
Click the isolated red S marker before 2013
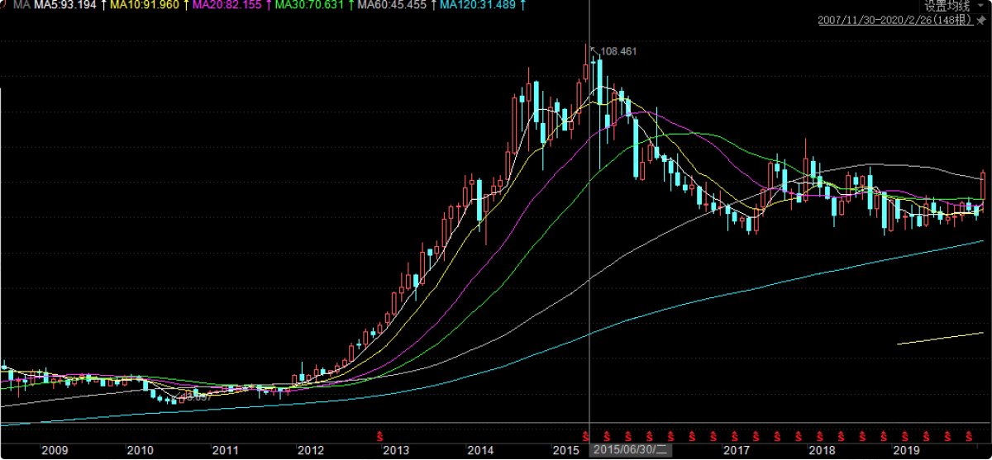380,435
